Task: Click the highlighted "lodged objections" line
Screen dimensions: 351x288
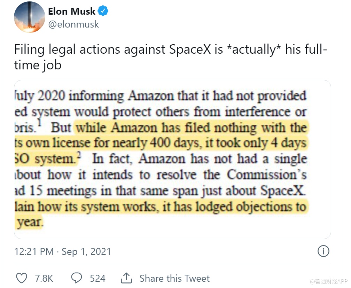Action: 160,207
